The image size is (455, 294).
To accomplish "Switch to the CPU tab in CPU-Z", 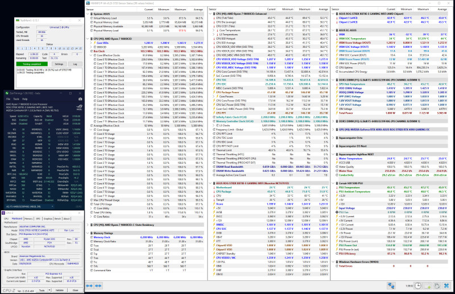I will [6, 218].
